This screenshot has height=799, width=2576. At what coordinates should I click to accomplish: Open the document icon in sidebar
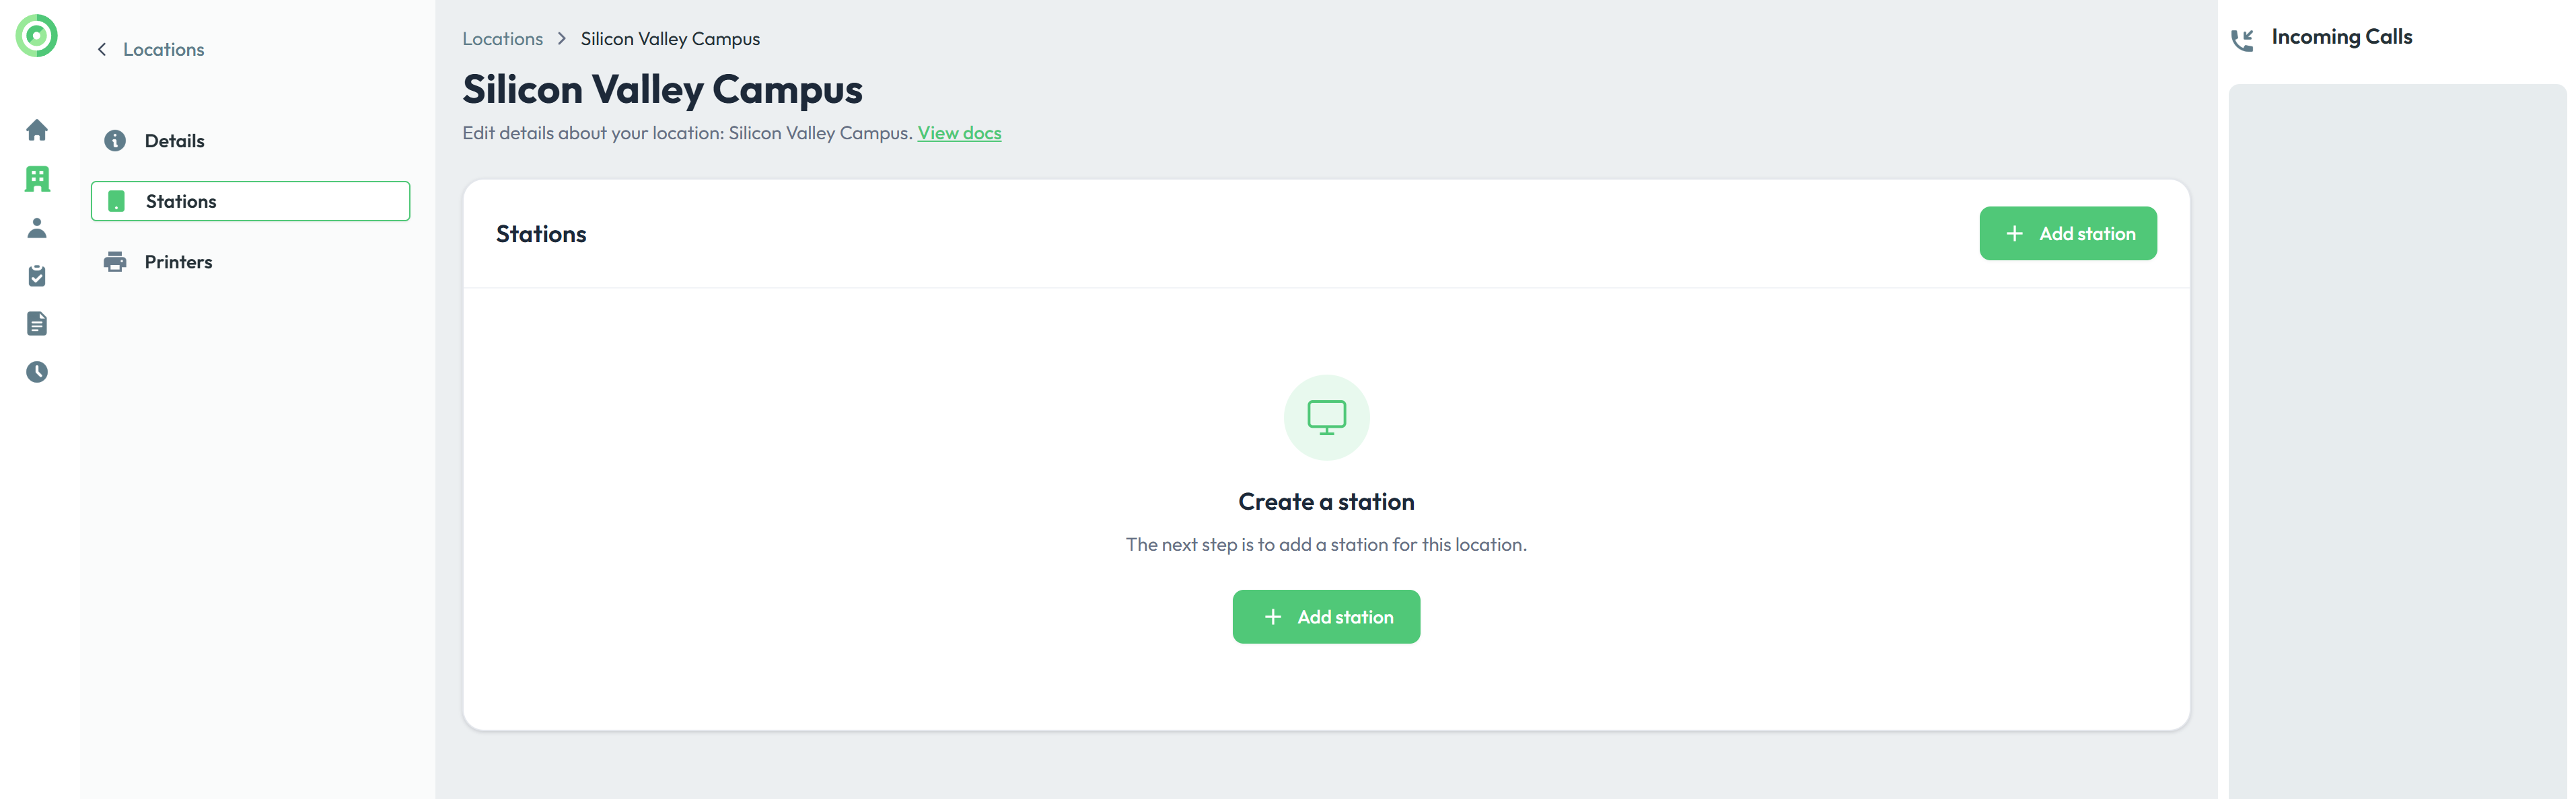point(37,324)
